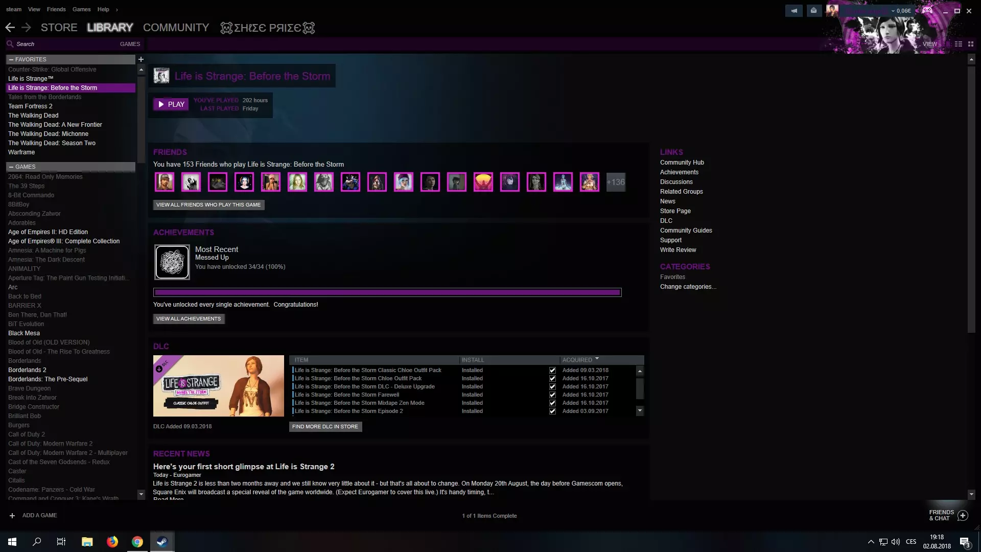Click the achievements progress bar

387,292
